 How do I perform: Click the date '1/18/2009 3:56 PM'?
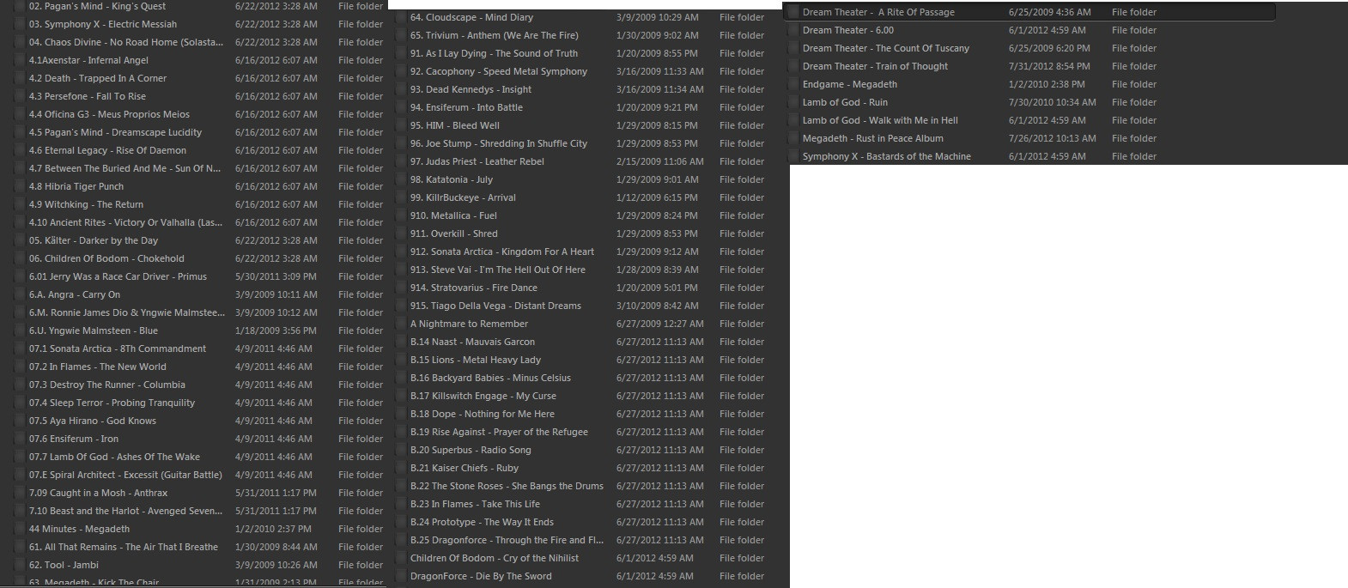click(x=276, y=330)
